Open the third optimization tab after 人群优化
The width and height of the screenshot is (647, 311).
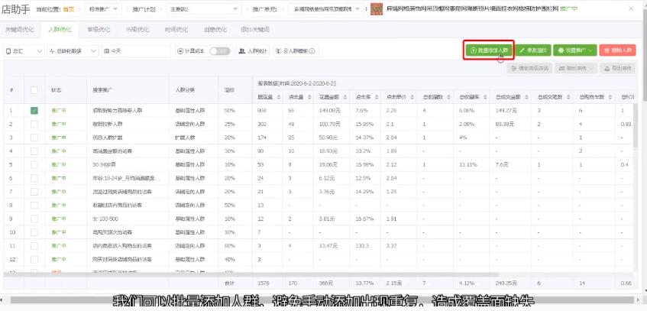99,30
